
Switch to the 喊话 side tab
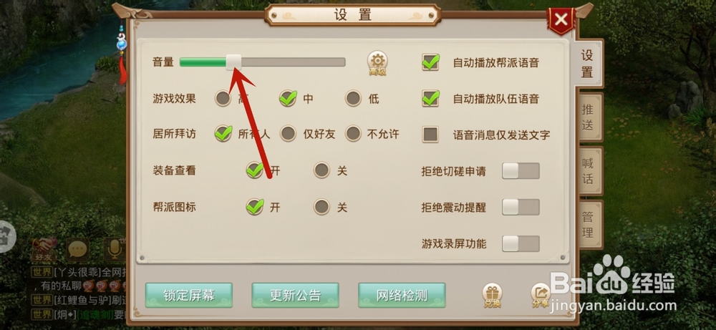pyautogui.click(x=589, y=170)
